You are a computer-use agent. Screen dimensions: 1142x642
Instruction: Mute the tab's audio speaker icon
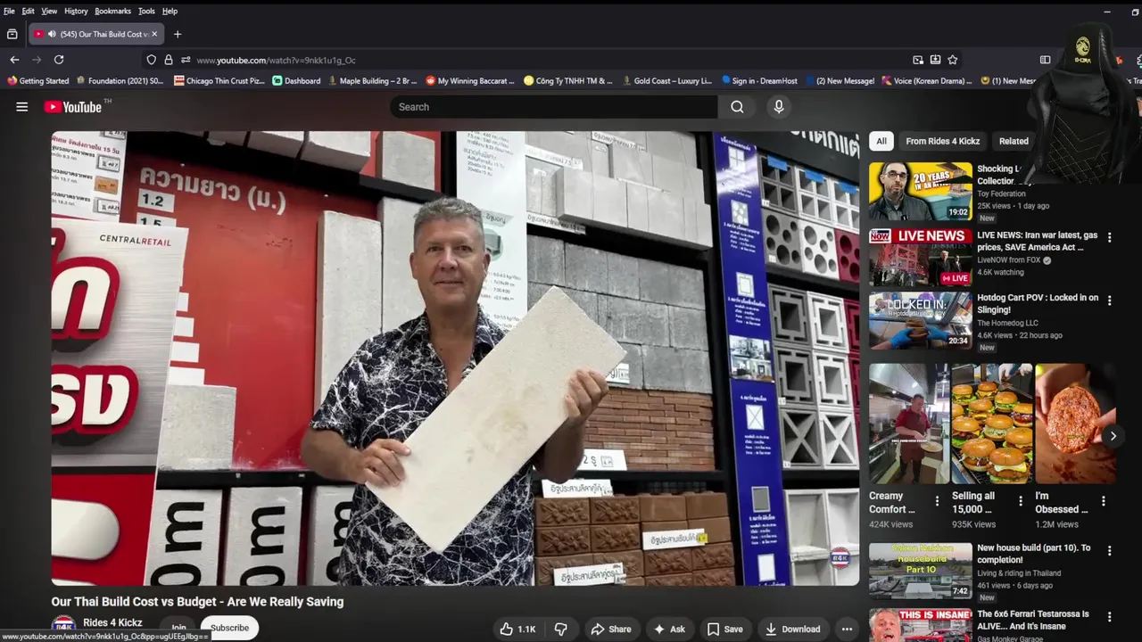[51, 34]
